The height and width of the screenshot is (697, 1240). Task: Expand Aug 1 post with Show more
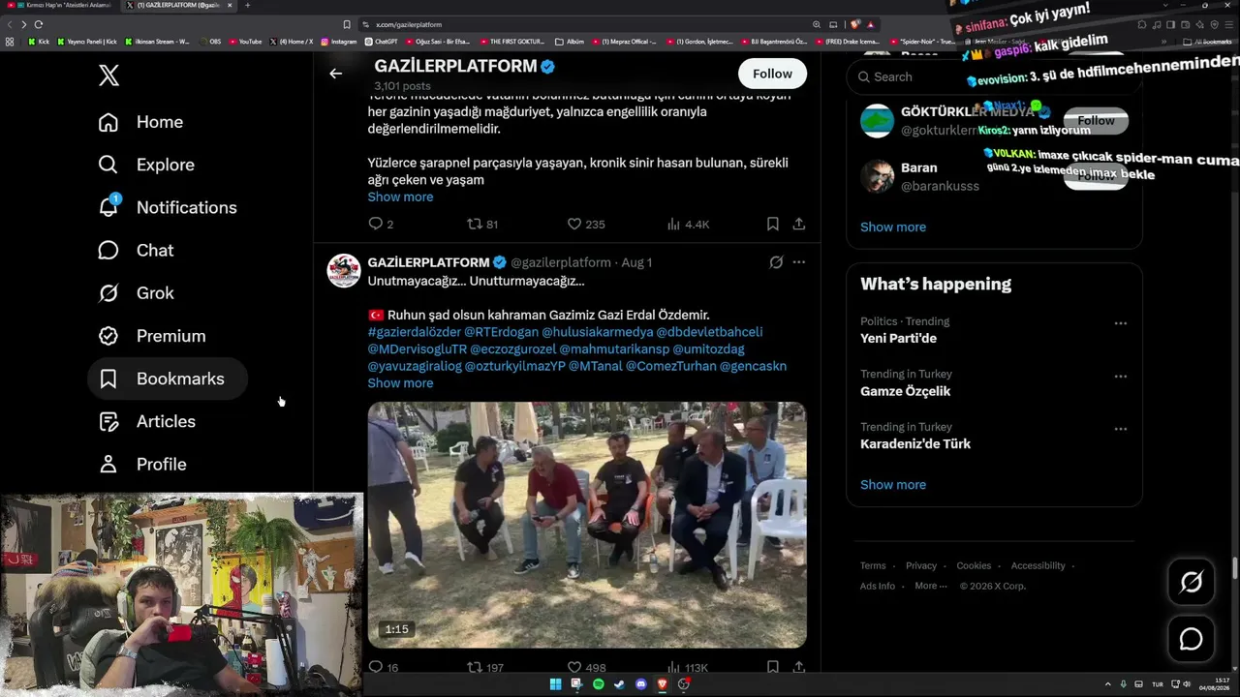(x=400, y=383)
